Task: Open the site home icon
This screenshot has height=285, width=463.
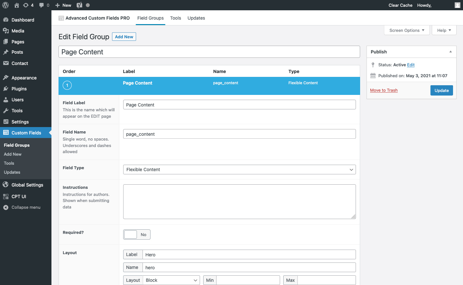Action: 17,5
